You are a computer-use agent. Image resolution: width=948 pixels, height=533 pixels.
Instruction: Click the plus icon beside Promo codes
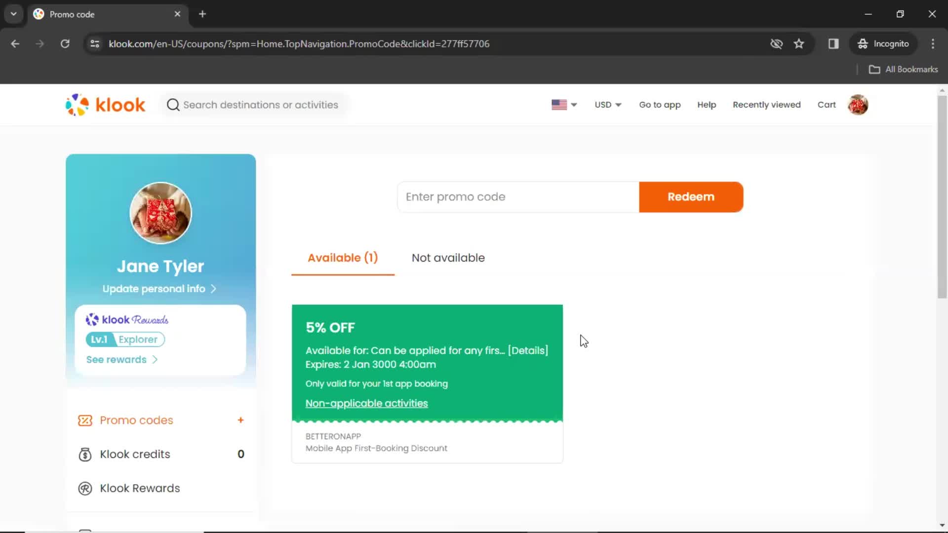point(240,420)
